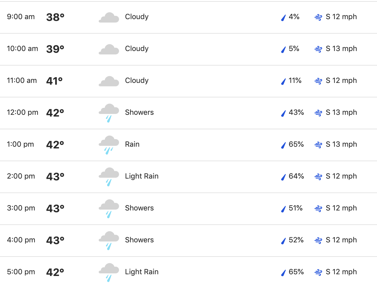Click the cloud icon at 11:00 am
The height and width of the screenshot is (287, 377).
point(109,81)
